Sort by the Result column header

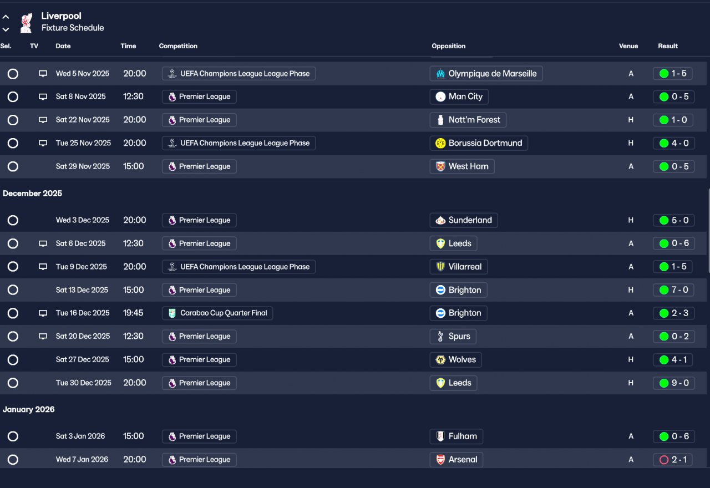click(x=668, y=46)
